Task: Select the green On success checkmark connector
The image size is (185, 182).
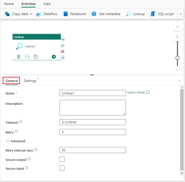Action: [x=63, y=46]
